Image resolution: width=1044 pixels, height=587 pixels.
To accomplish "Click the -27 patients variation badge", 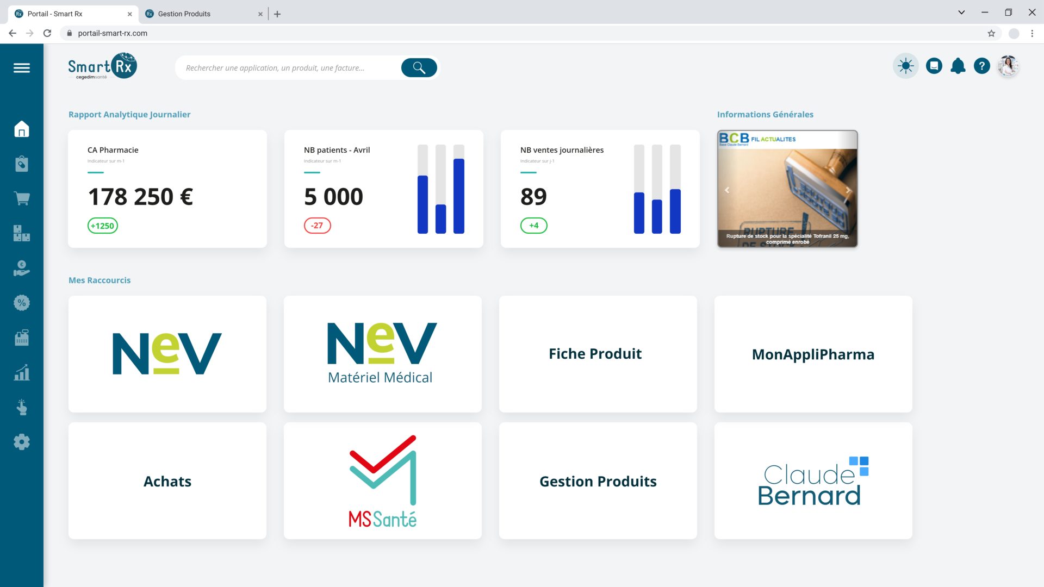I will 318,226.
